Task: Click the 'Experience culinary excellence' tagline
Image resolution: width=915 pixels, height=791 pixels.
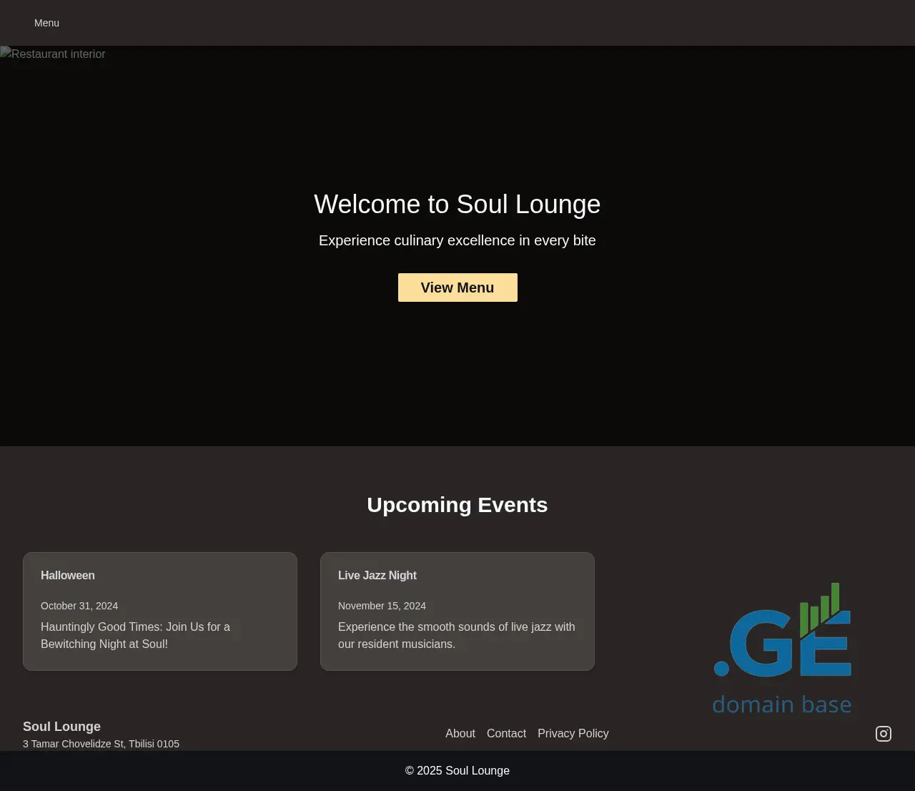Action: pos(457,240)
